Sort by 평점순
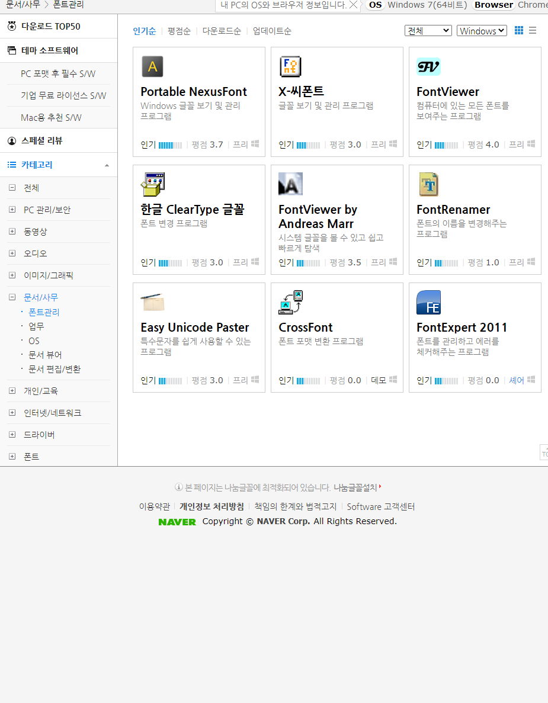Image resolution: width=548 pixels, height=703 pixels. click(x=179, y=31)
